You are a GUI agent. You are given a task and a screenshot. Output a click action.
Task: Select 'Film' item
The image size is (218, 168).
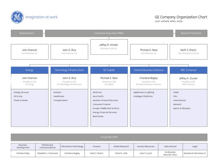(175, 96)
